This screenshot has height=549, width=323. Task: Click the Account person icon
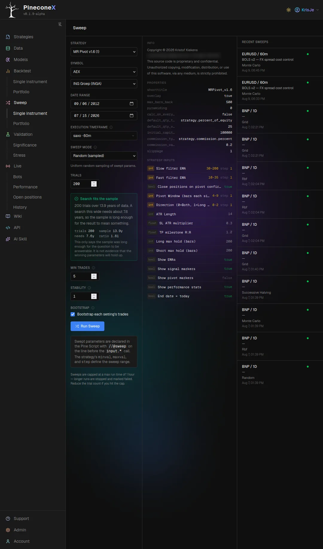click(x=8, y=541)
